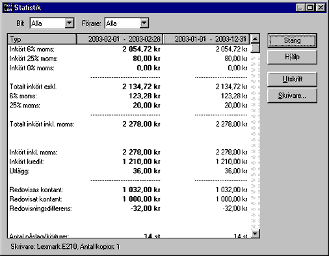Open the Förare dropdown arrow
The width and height of the screenshot is (329, 256).
[x=144, y=23]
